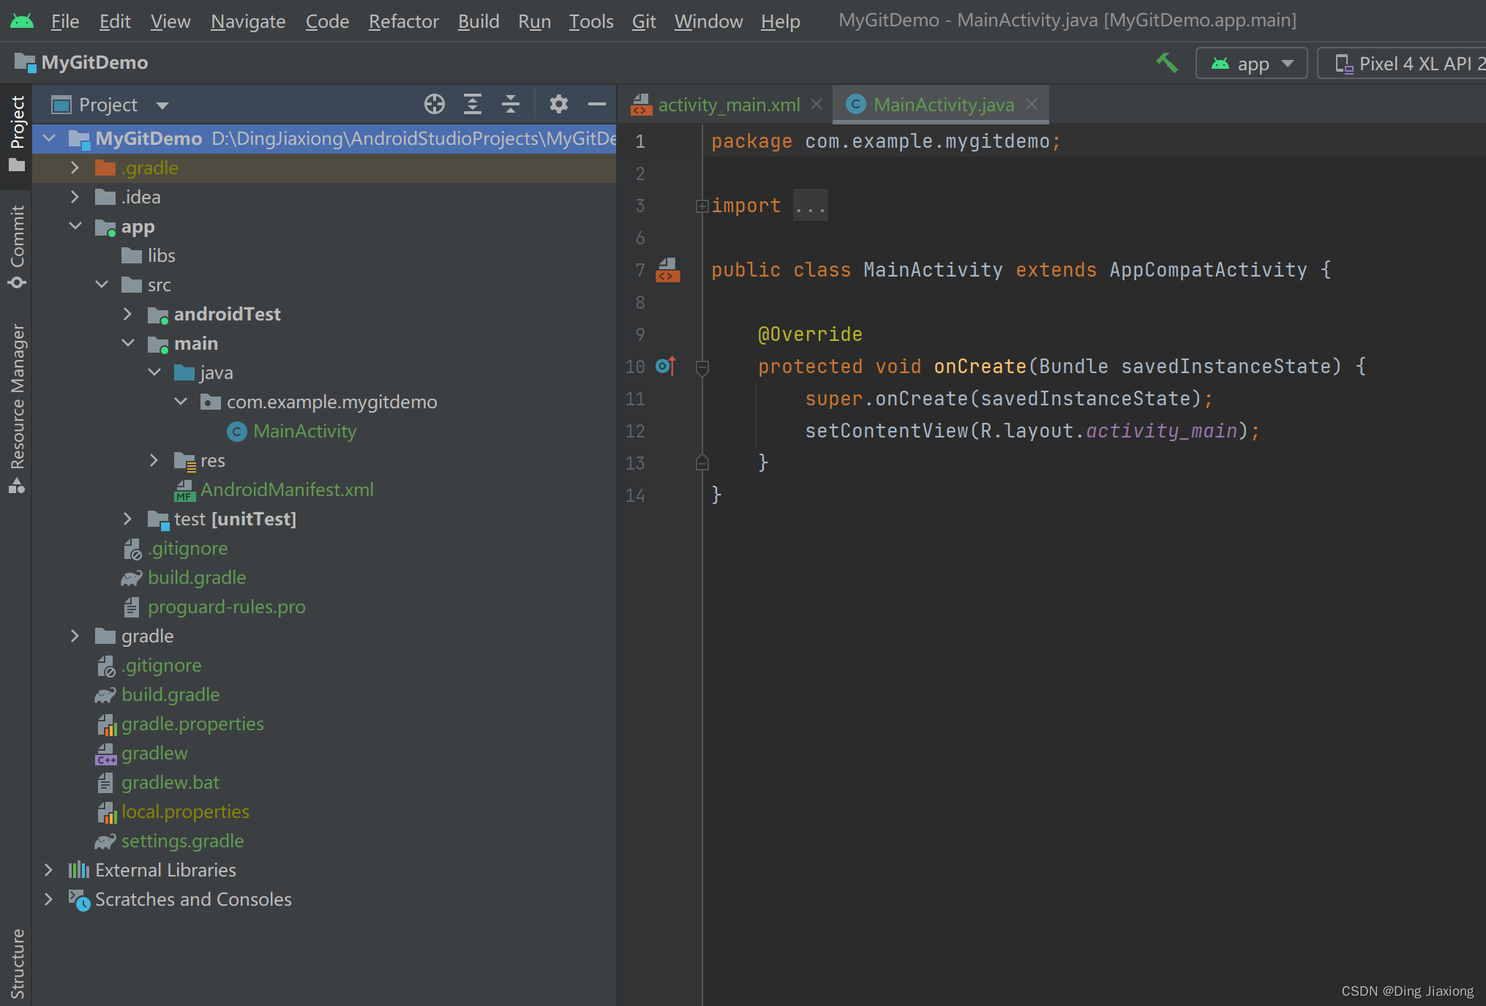The width and height of the screenshot is (1486, 1006).
Task: Toggle fold on the import block
Action: coord(702,206)
